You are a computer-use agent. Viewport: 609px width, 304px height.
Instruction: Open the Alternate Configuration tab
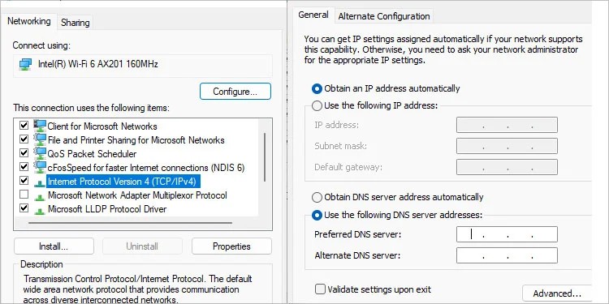click(x=384, y=16)
